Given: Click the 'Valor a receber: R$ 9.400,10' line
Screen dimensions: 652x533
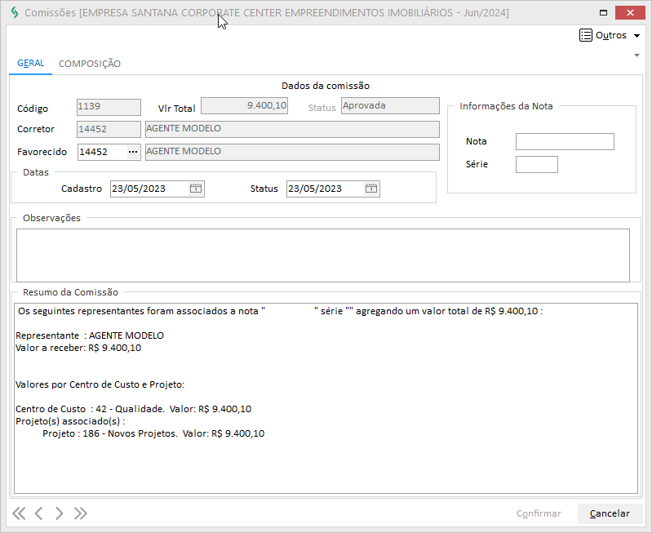Looking at the screenshot, I should pos(78,348).
